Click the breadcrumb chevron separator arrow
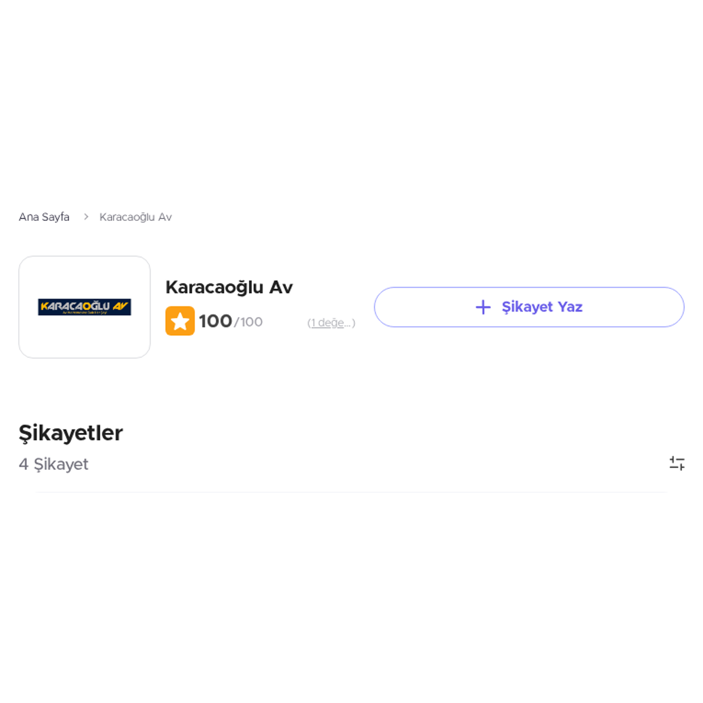Viewport: 703px width, 703px height. click(x=86, y=217)
